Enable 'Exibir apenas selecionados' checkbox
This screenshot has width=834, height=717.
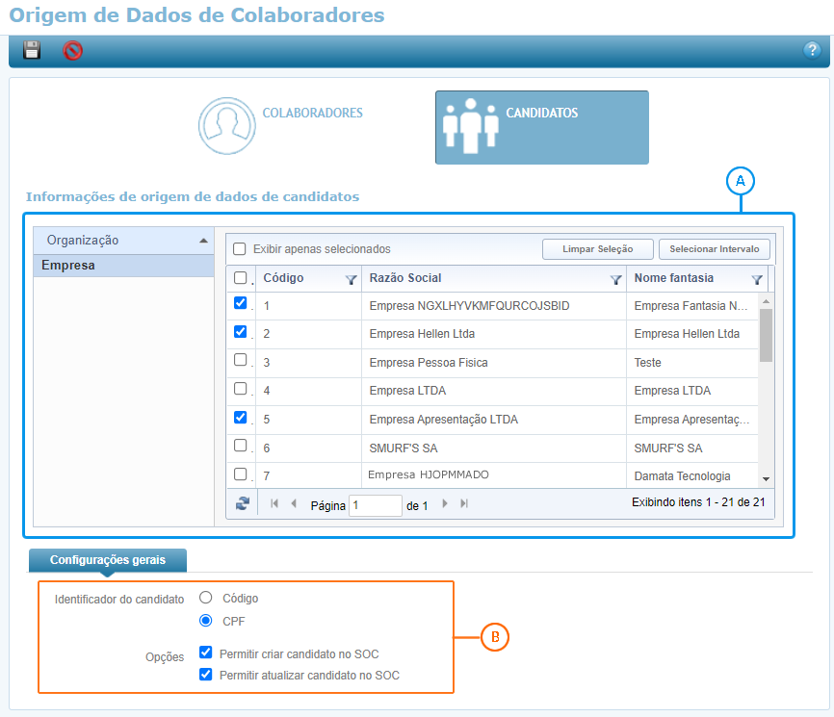(240, 248)
